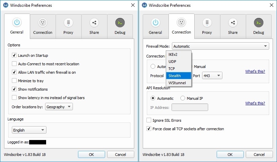Choose IKEv2 from protocol list

179,54
